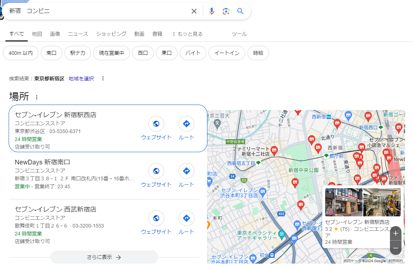413x269 pixels.
Task: Click 東京オペラシティ アートギャラリー museum marker
Action: pos(282,234)
